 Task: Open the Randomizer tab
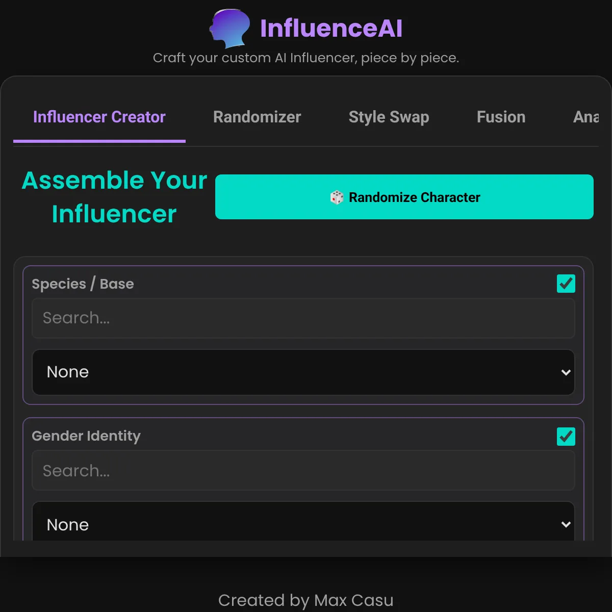257,117
